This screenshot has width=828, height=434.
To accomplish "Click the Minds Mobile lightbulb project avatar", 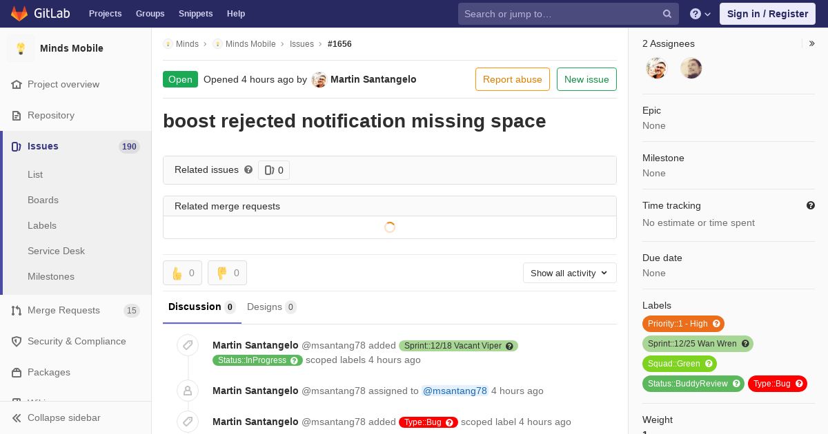I will [21, 48].
